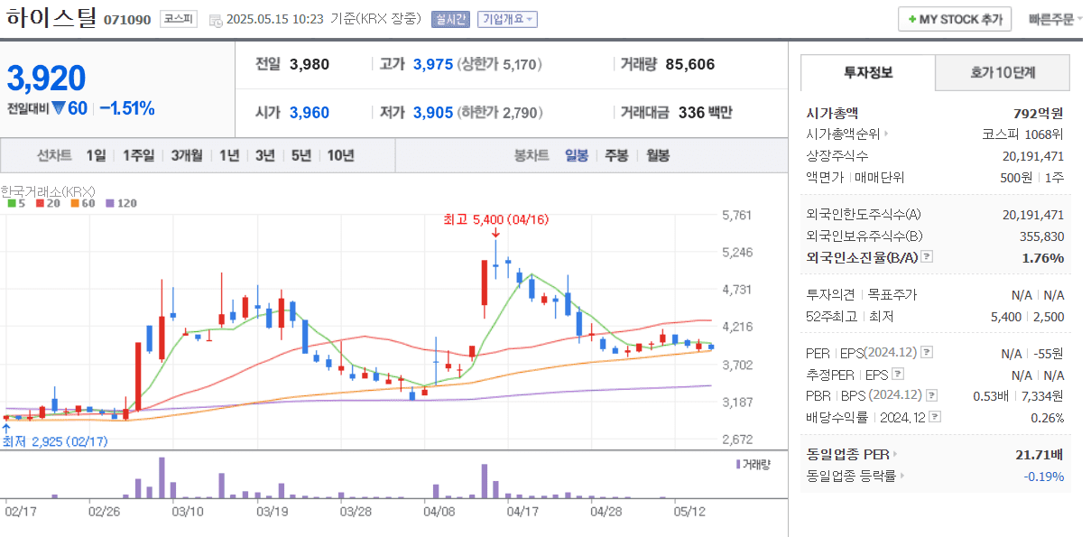1091x537 pixels.
Task: Click the current price 3,920
Action: (46, 79)
